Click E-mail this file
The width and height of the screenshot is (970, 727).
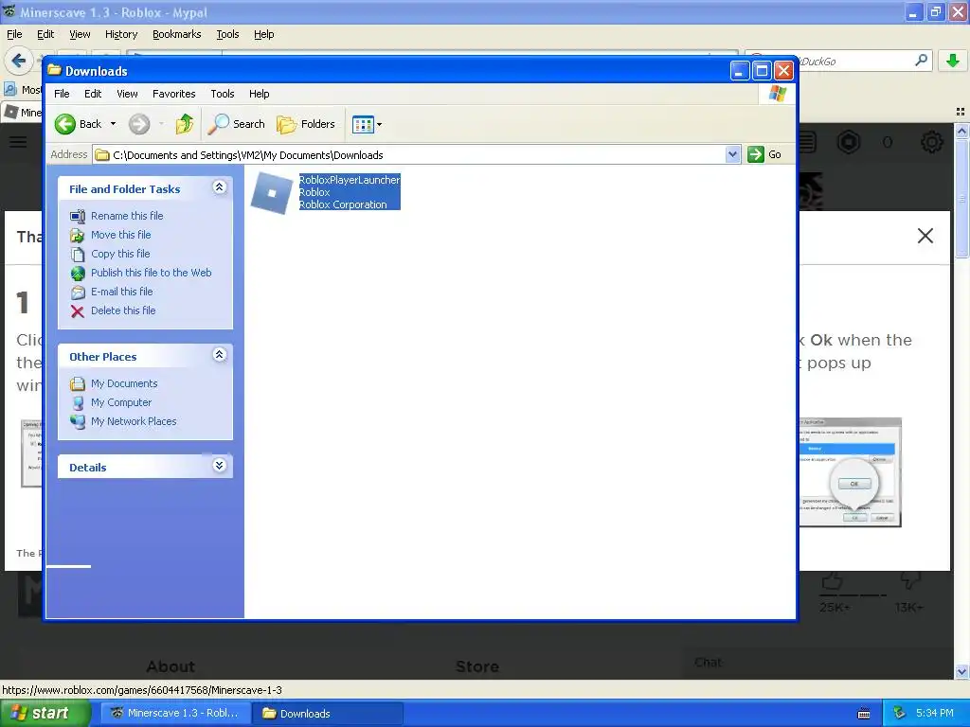121,292
